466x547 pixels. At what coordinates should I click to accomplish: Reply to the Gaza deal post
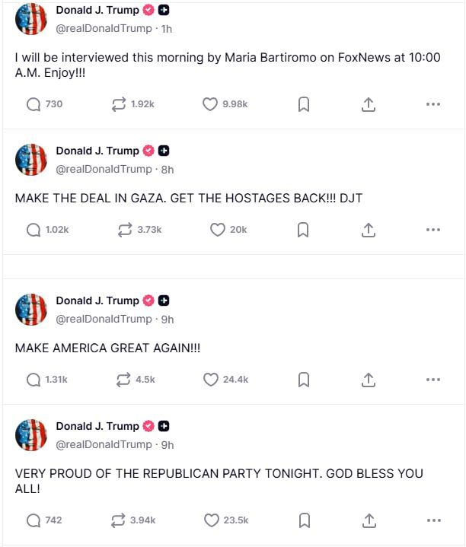click(34, 229)
